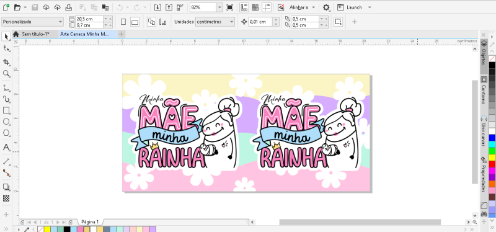Click the Full-screen preview icon
This screenshot has height=232, width=496.
point(229,7)
